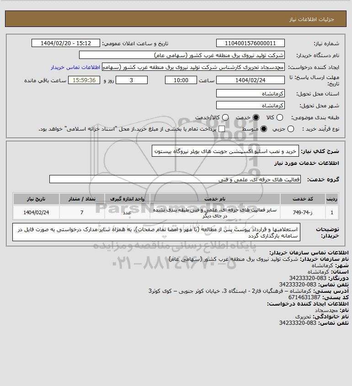Select the جزیی purchase type radio
This screenshot has height=386, width=352.
point(291,129)
